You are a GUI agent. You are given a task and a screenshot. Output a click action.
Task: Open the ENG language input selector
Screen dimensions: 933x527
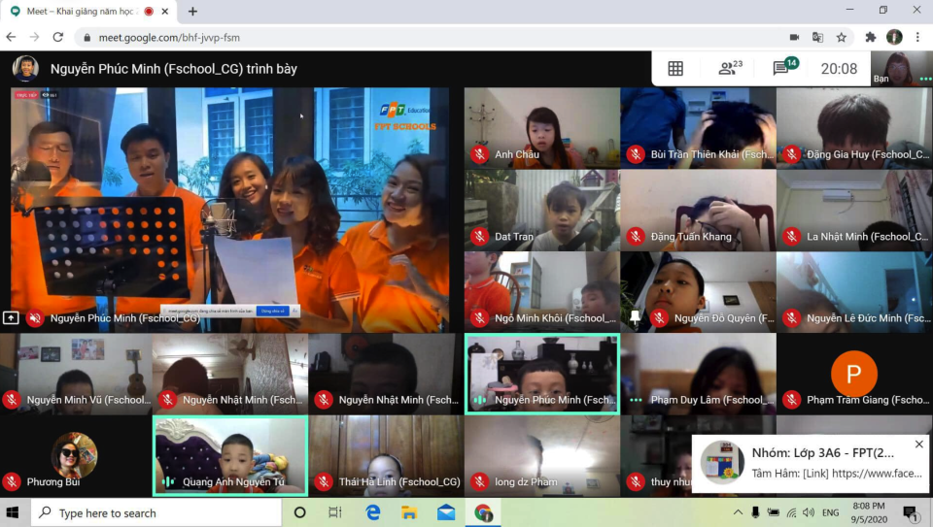831,512
